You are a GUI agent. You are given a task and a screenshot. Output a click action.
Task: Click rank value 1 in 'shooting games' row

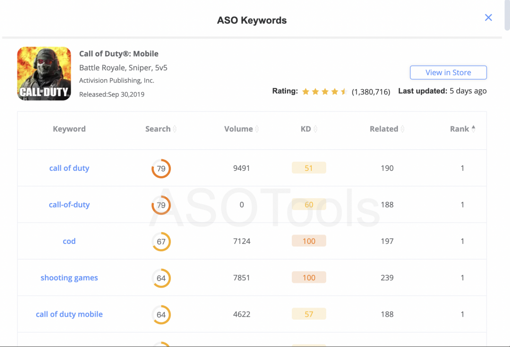click(462, 278)
